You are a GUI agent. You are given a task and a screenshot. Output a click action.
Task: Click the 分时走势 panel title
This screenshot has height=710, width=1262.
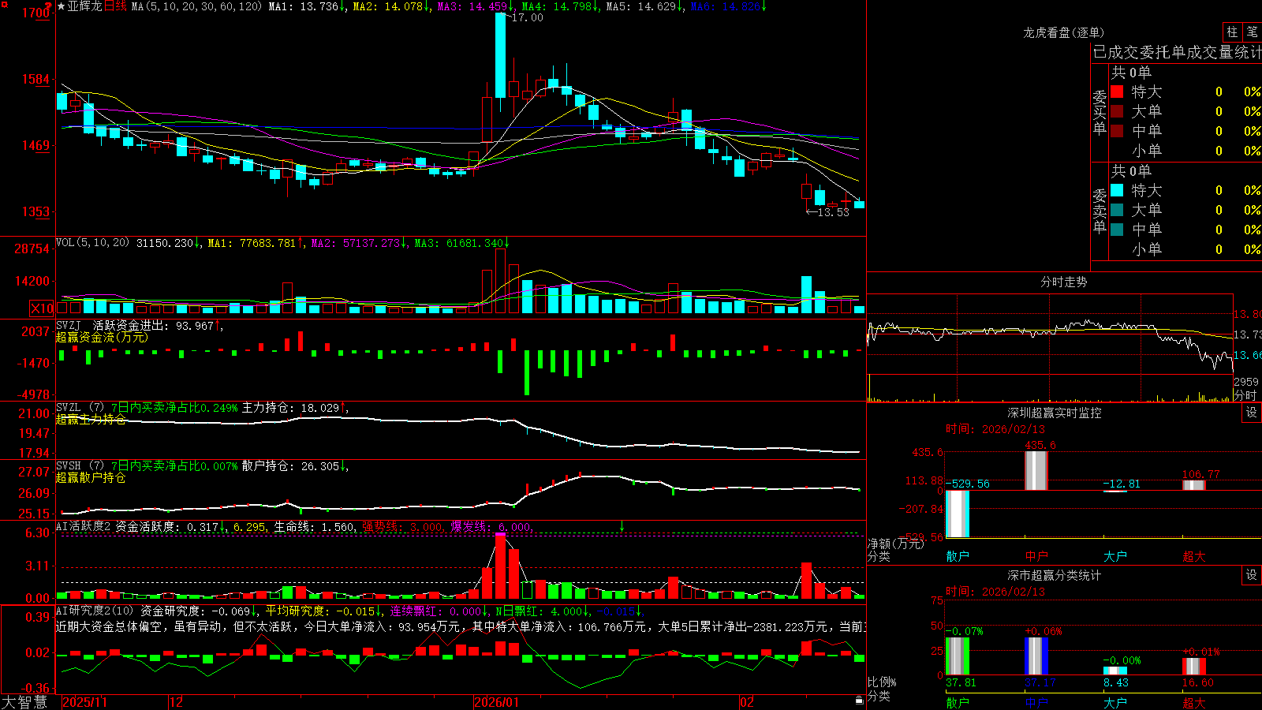point(1063,282)
